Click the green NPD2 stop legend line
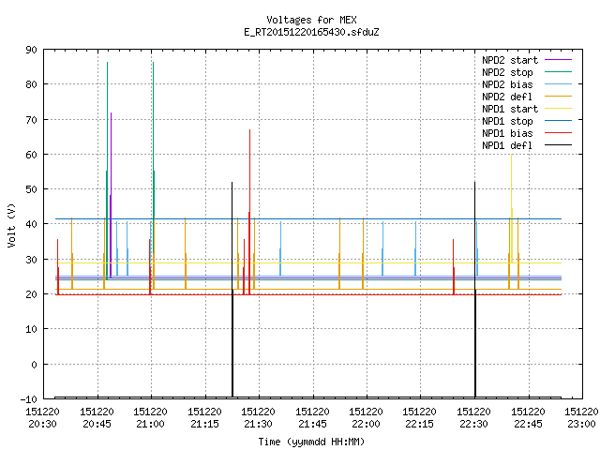The height and width of the screenshot is (450, 600). coord(558,71)
